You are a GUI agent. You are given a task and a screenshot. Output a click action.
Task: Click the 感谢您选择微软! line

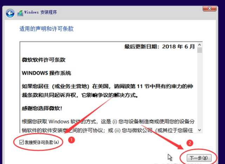coord(42,108)
